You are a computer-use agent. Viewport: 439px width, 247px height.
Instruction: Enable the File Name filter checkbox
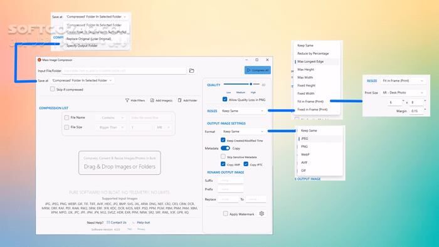[66, 118]
